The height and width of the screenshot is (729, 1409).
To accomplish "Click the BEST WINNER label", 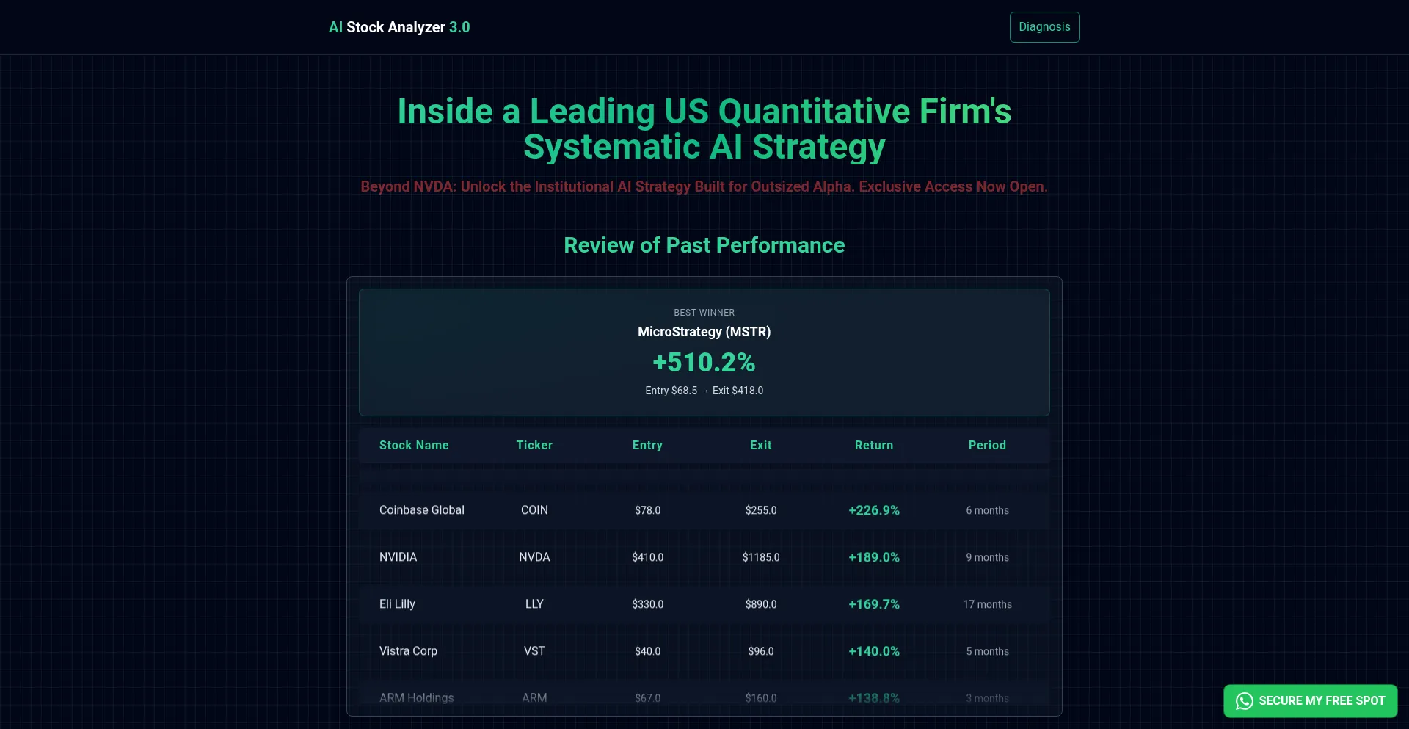I will (704, 313).
